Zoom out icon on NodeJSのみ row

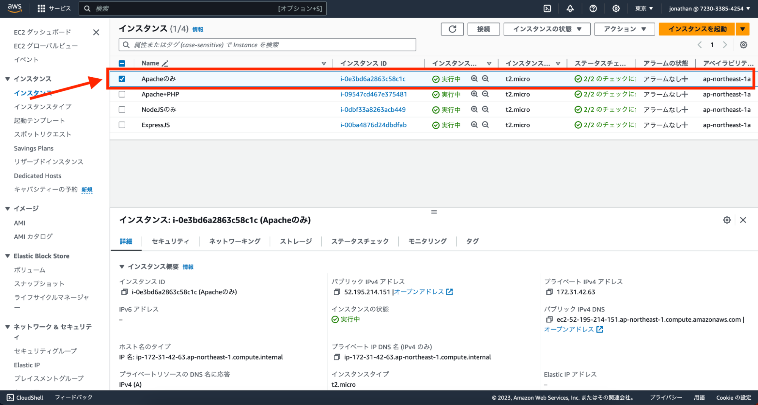[485, 109]
